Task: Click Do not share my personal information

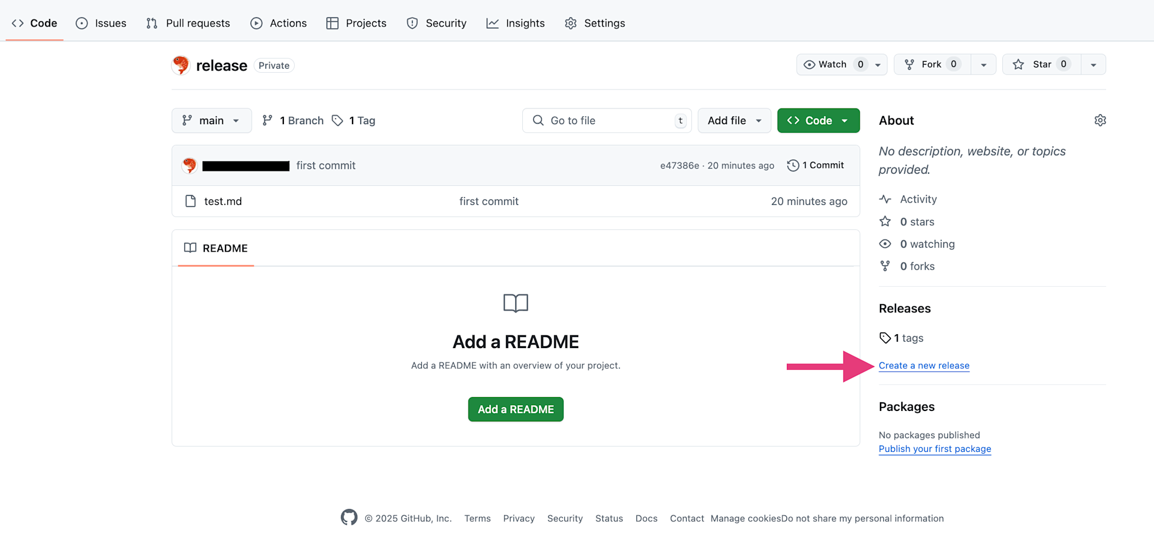Action: tap(863, 518)
